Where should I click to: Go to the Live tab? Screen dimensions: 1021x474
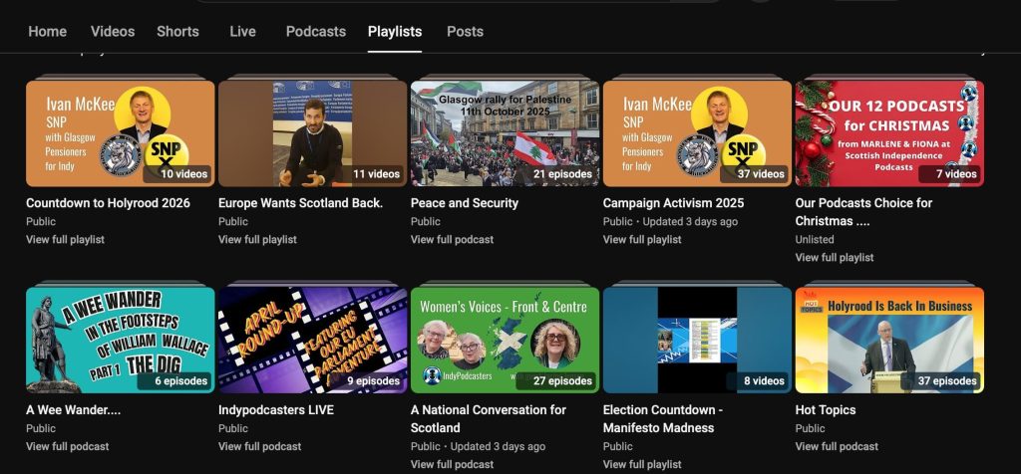[x=242, y=31]
